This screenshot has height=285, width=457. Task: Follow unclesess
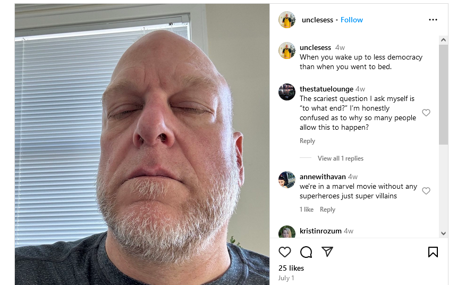pyautogui.click(x=351, y=20)
